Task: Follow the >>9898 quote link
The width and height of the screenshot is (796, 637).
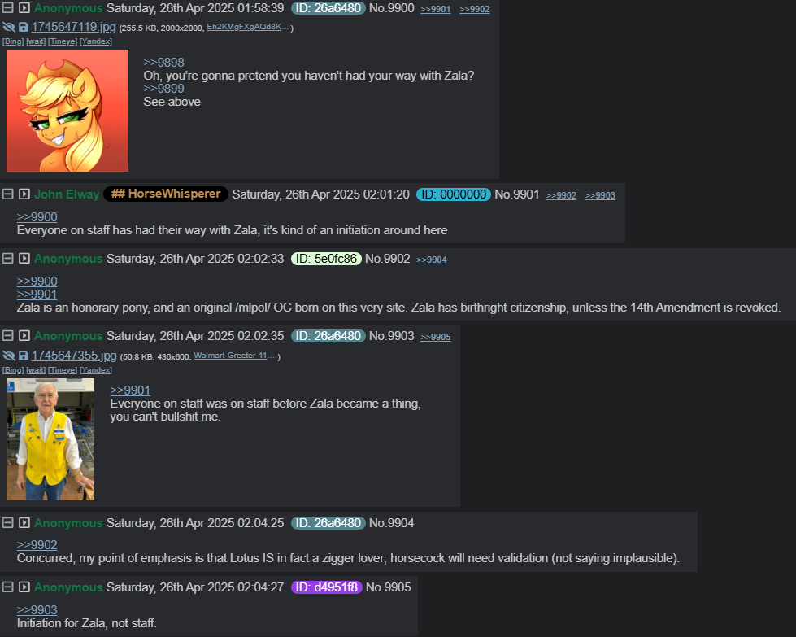Action: click(163, 63)
